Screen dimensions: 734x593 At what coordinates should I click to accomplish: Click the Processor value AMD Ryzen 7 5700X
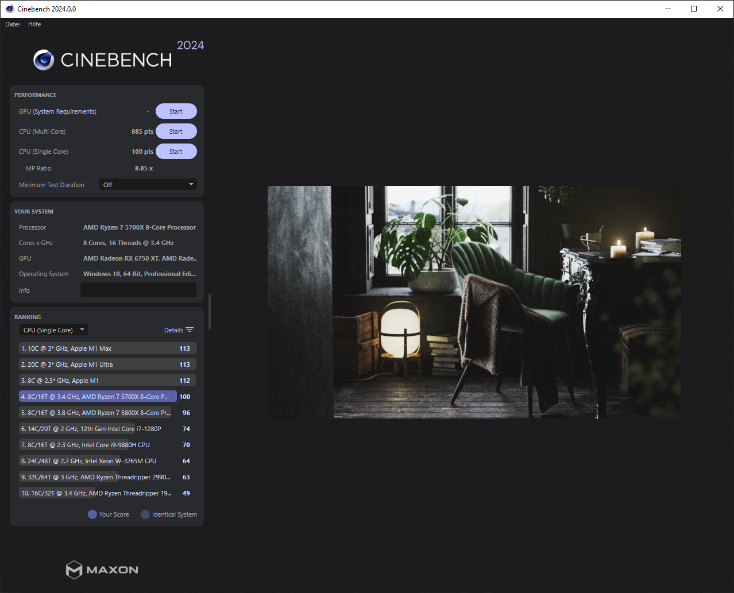point(140,227)
